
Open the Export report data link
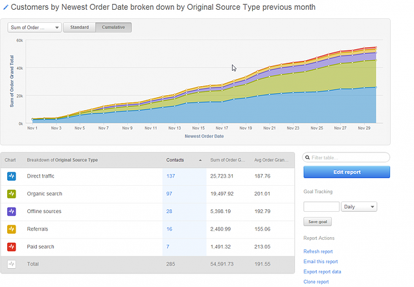tap(322, 271)
